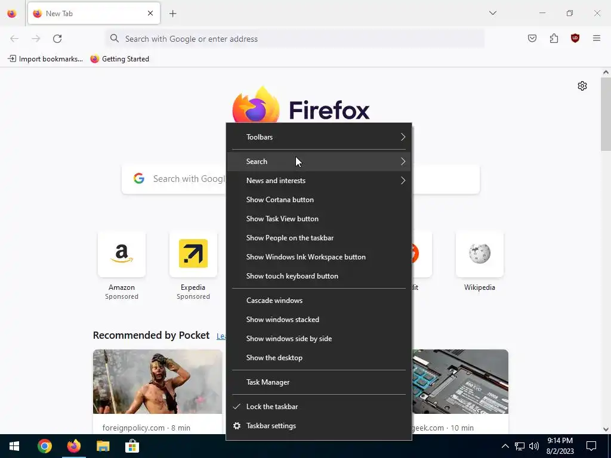Image resolution: width=611 pixels, height=458 pixels.
Task: Open the Action Center notifications icon
Action: [x=591, y=446]
